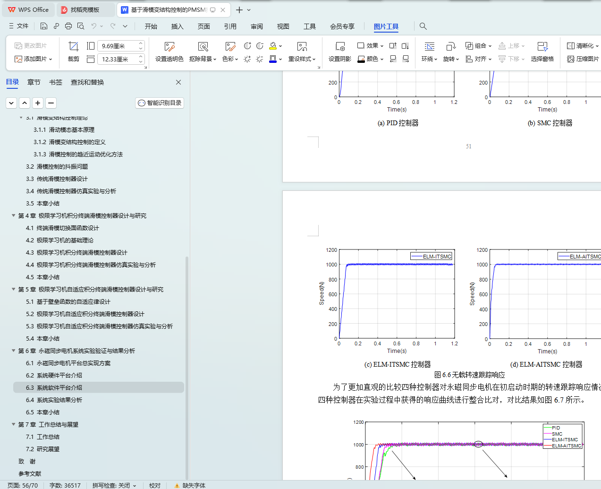The height and width of the screenshot is (489, 601).
Task: Collapse 第 6 章 chapter tree node
Action: (13, 351)
